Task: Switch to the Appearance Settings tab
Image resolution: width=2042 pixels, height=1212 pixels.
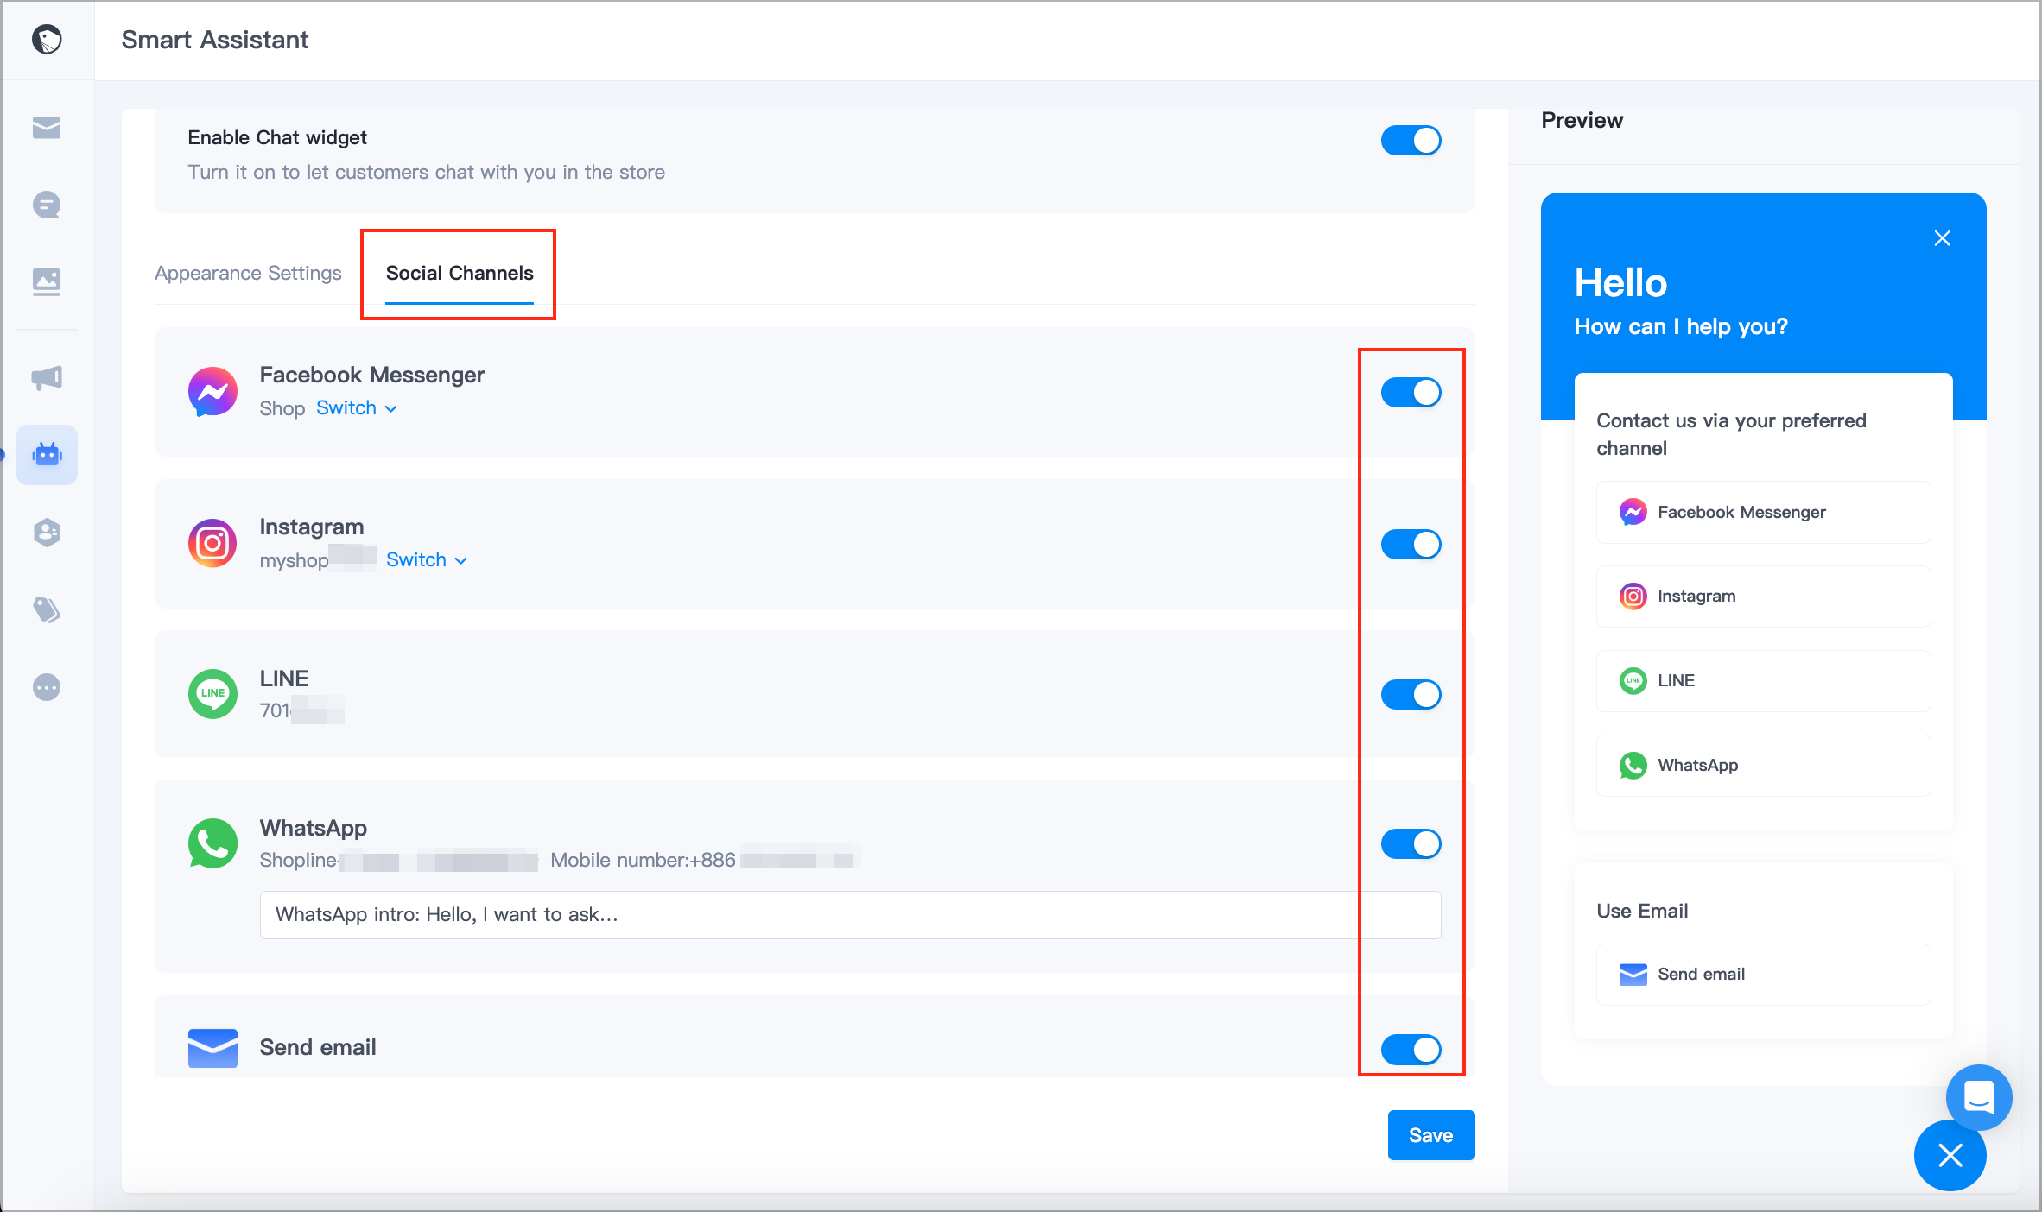Action: click(248, 273)
